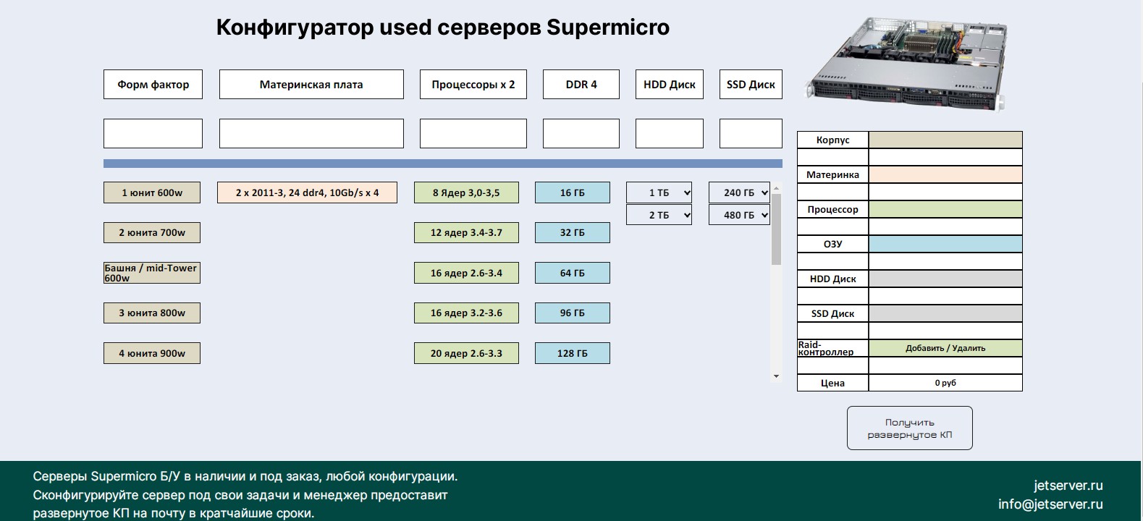The width and height of the screenshot is (1143, 521).
Task: Choose 64 ГБ RAM option
Action: (573, 273)
